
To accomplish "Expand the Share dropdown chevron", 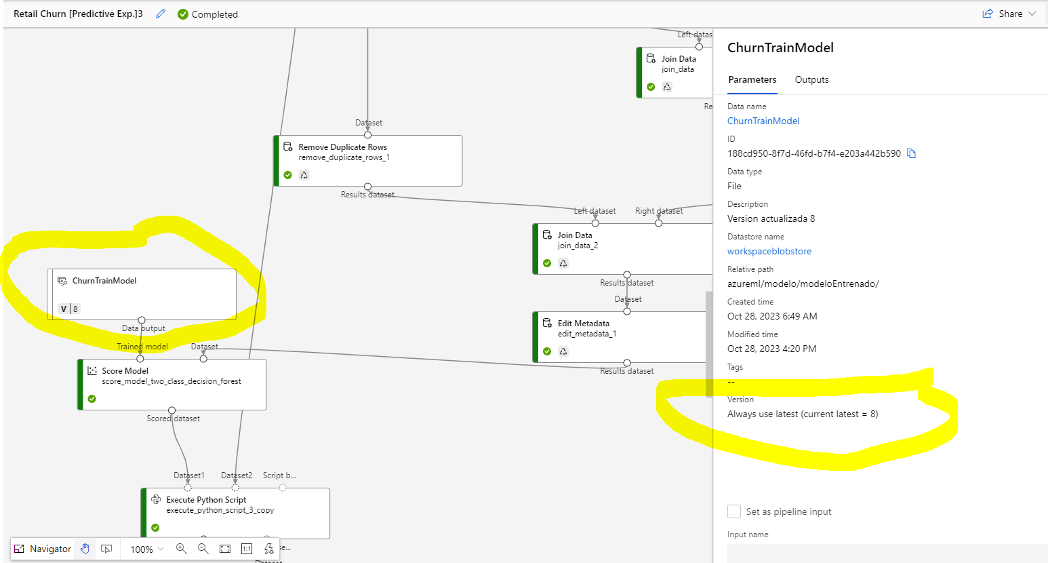I will (x=1032, y=14).
